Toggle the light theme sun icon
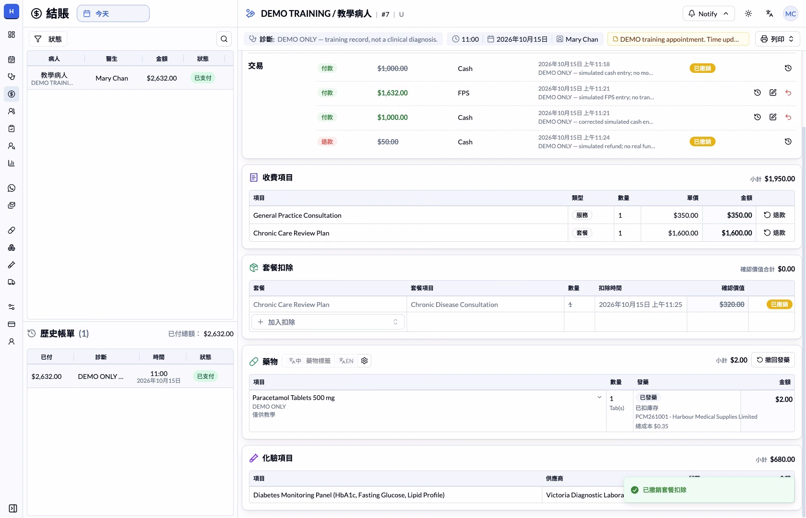This screenshot has height=518, width=806. tap(748, 13)
